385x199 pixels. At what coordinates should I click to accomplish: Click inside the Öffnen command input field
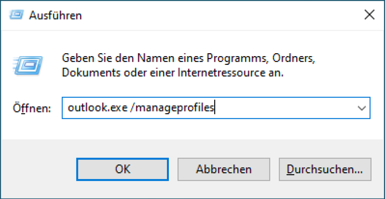coord(216,108)
